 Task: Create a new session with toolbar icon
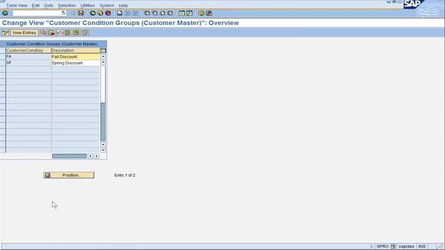click(181, 13)
